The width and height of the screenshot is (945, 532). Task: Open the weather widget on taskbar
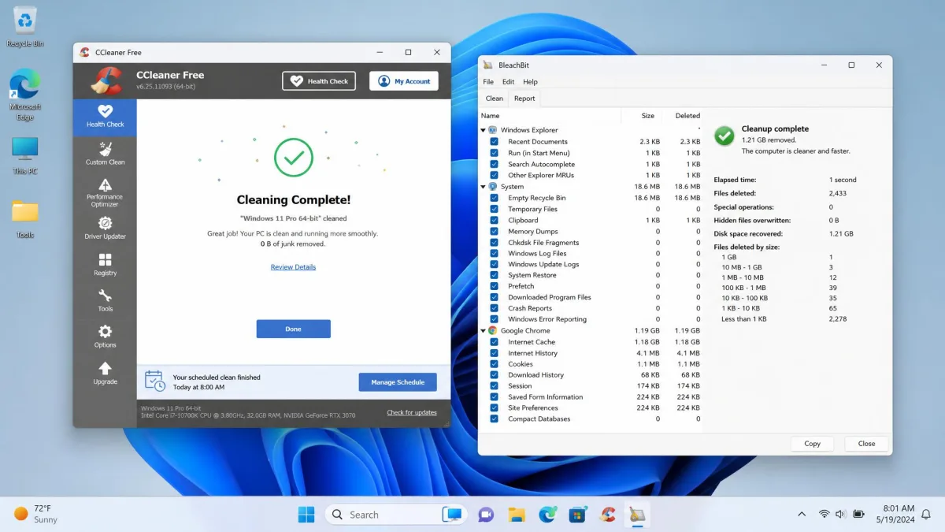coord(35,514)
